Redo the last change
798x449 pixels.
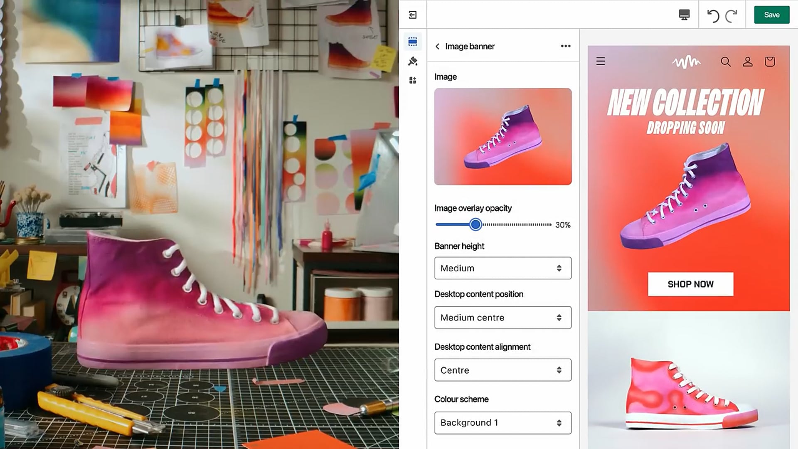click(731, 16)
